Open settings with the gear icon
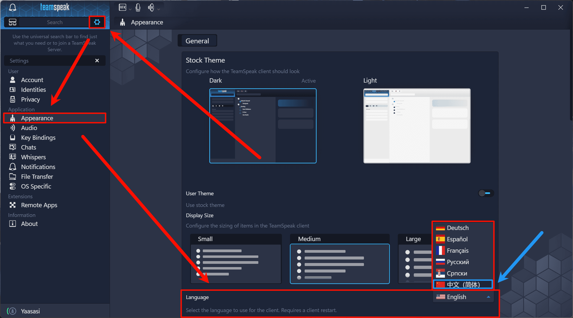Screen dimensions: 573x318 click(97, 22)
